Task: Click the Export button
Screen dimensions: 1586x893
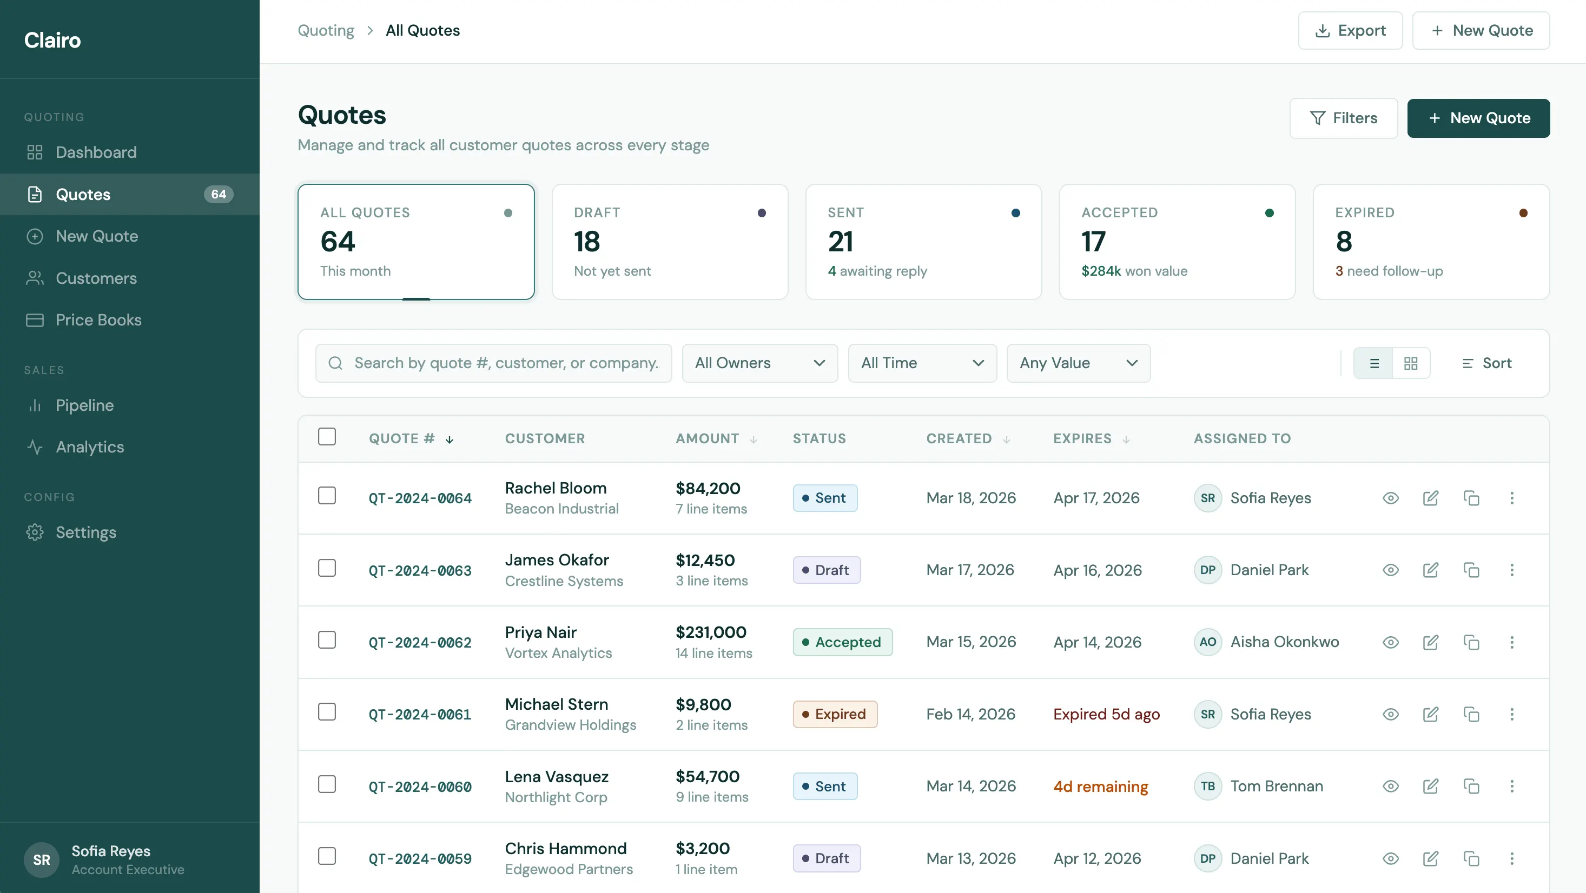Action: 1350,30
